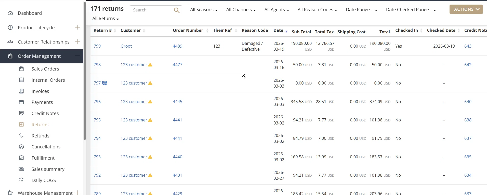Open Invoices menu item
This screenshot has width=487, height=195.
40,91
